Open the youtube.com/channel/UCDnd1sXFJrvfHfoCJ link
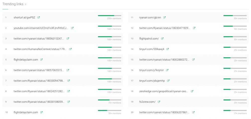251x119 pixels. coord(41,28)
